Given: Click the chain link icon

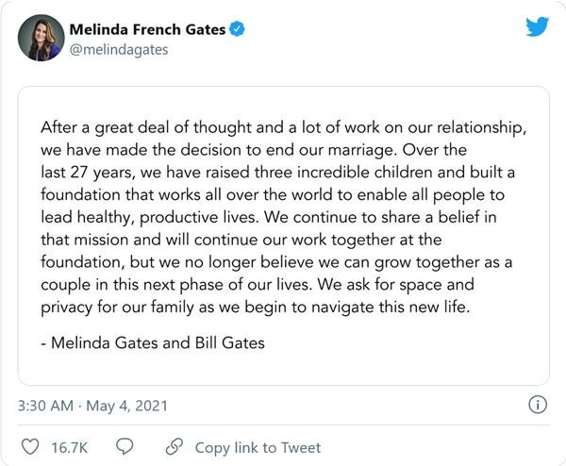Looking at the screenshot, I should tap(174, 447).
